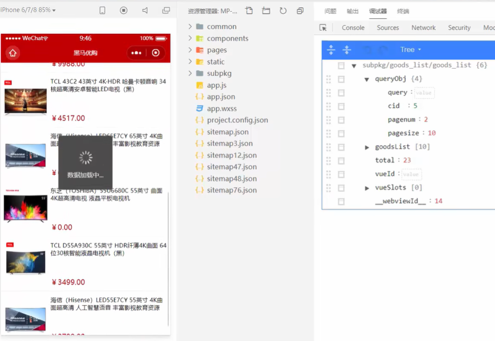Open the Tree view mode dropdown

pyautogui.click(x=410, y=50)
